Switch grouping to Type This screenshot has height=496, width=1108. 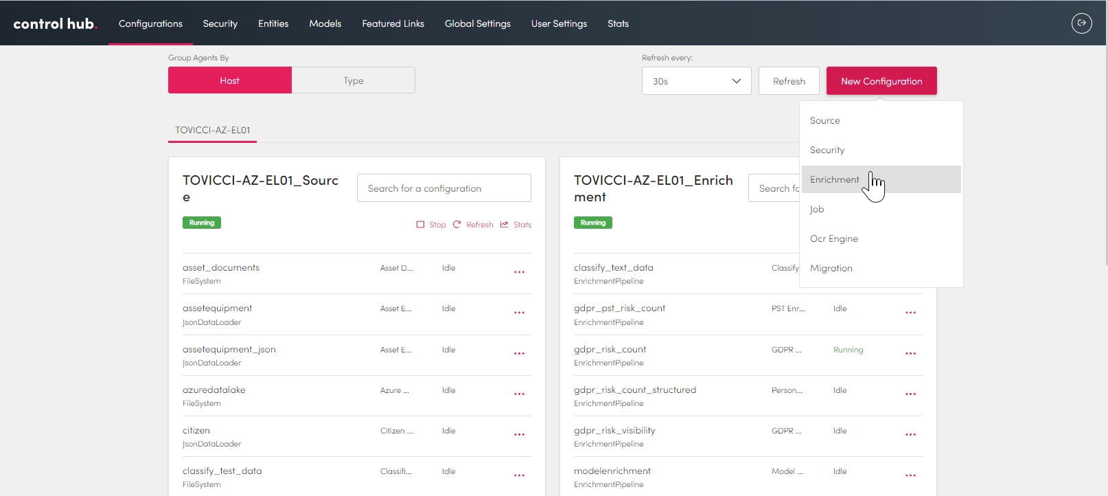pos(353,80)
